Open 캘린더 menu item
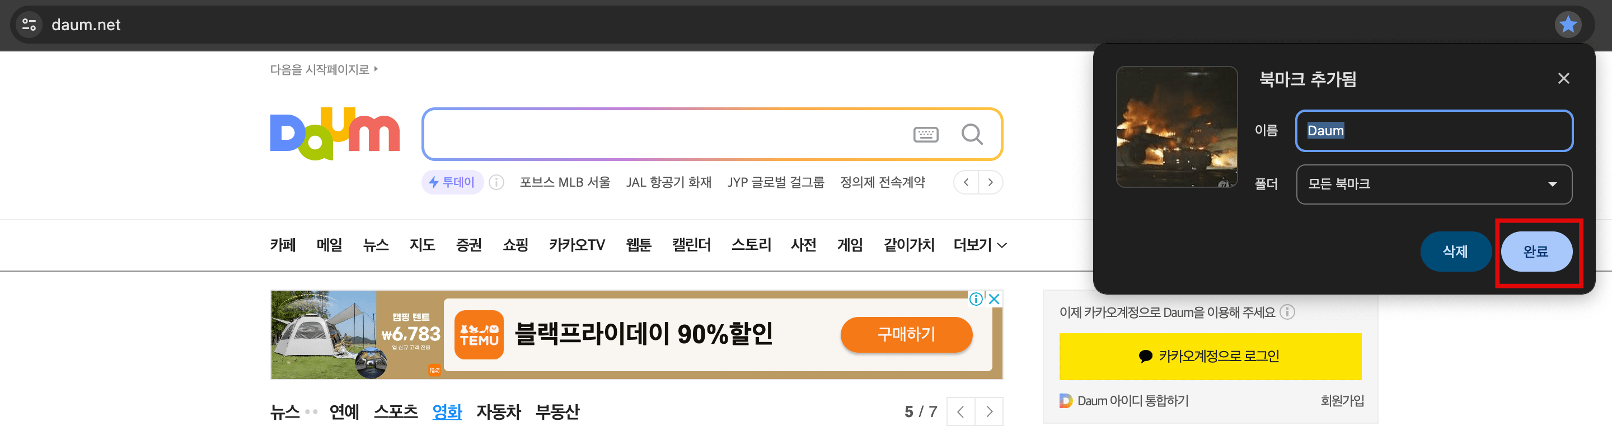 click(691, 245)
